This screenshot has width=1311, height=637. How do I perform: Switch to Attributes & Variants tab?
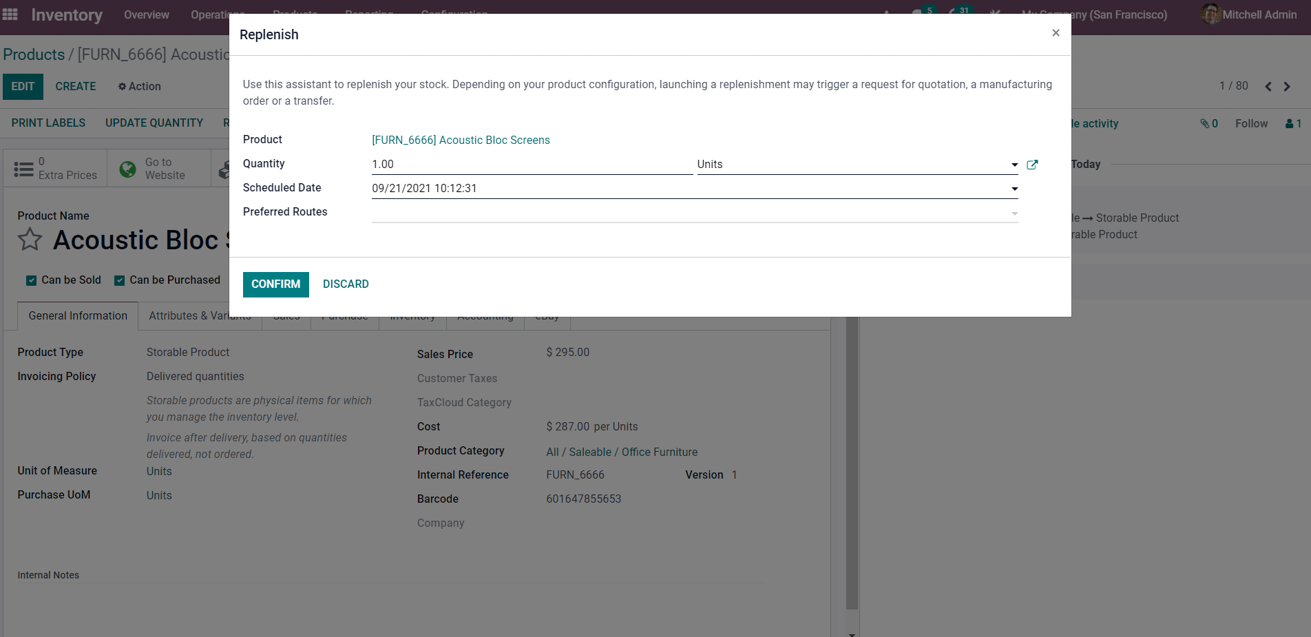pos(200,316)
